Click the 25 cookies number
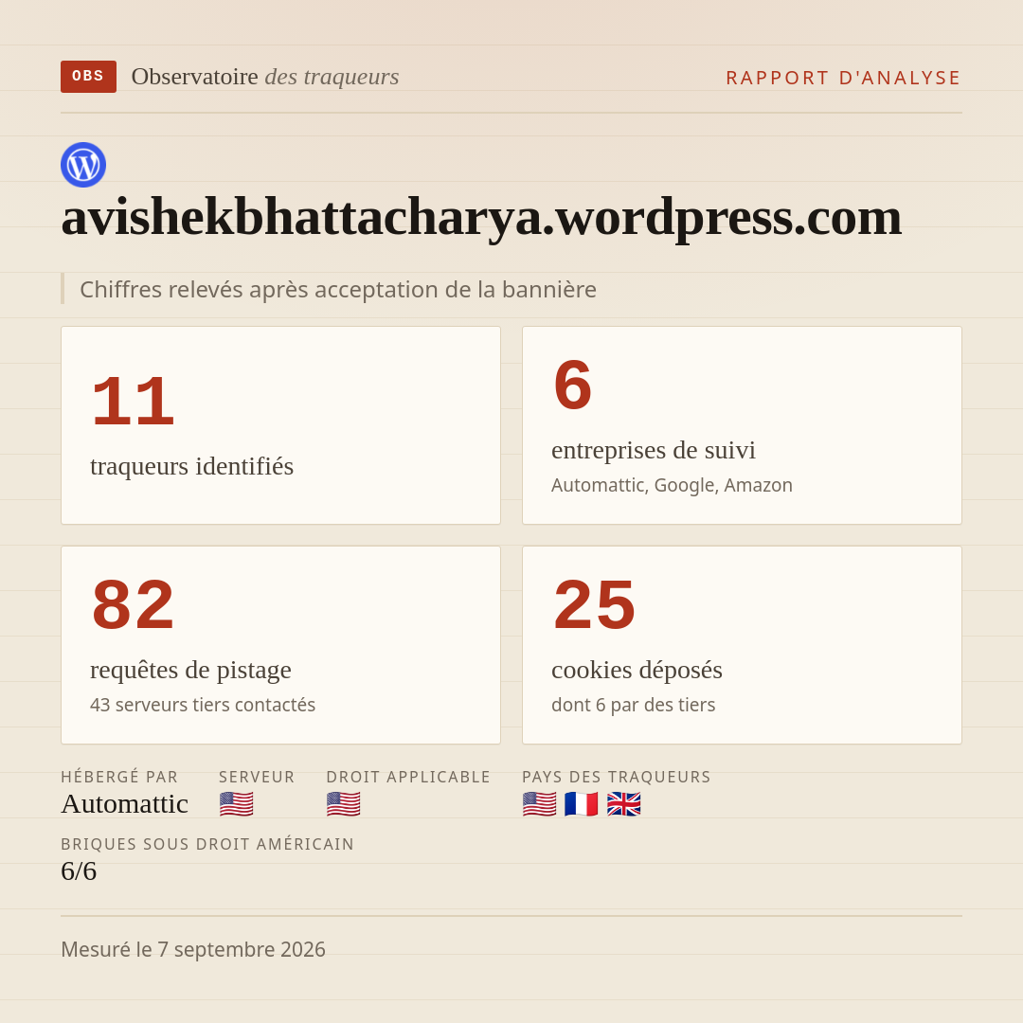The image size is (1023, 1023). click(x=594, y=604)
